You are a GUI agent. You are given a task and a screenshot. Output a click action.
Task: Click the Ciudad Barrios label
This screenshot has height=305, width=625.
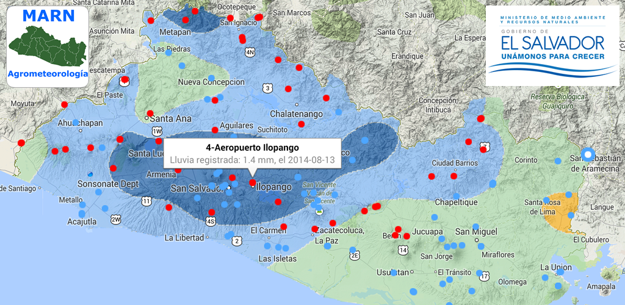(455, 163)
